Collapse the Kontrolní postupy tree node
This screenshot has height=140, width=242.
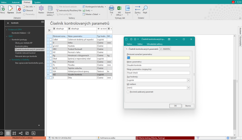10,40
